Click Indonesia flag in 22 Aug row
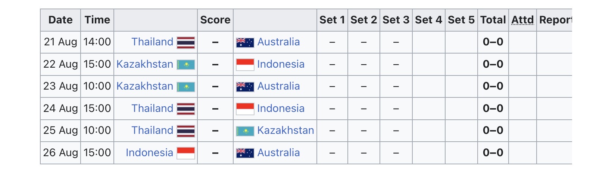The image size is (612, 174). 245,65
